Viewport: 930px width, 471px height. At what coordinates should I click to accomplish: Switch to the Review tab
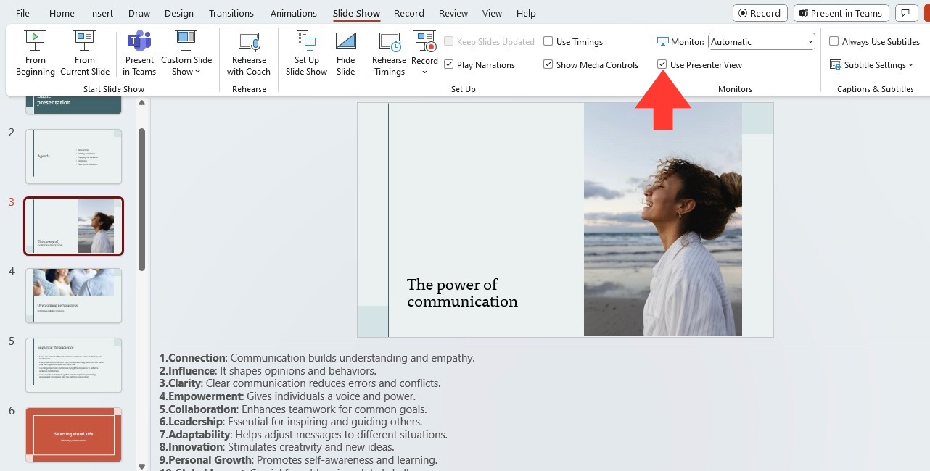[x=453, y=13]
